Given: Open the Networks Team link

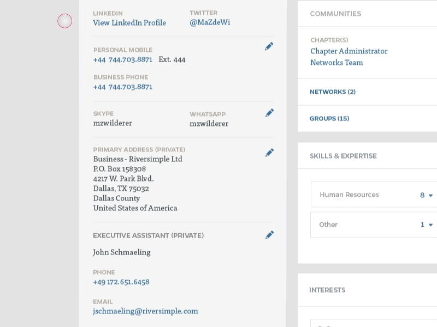Looking at the screenshot, I should (336, 62).
